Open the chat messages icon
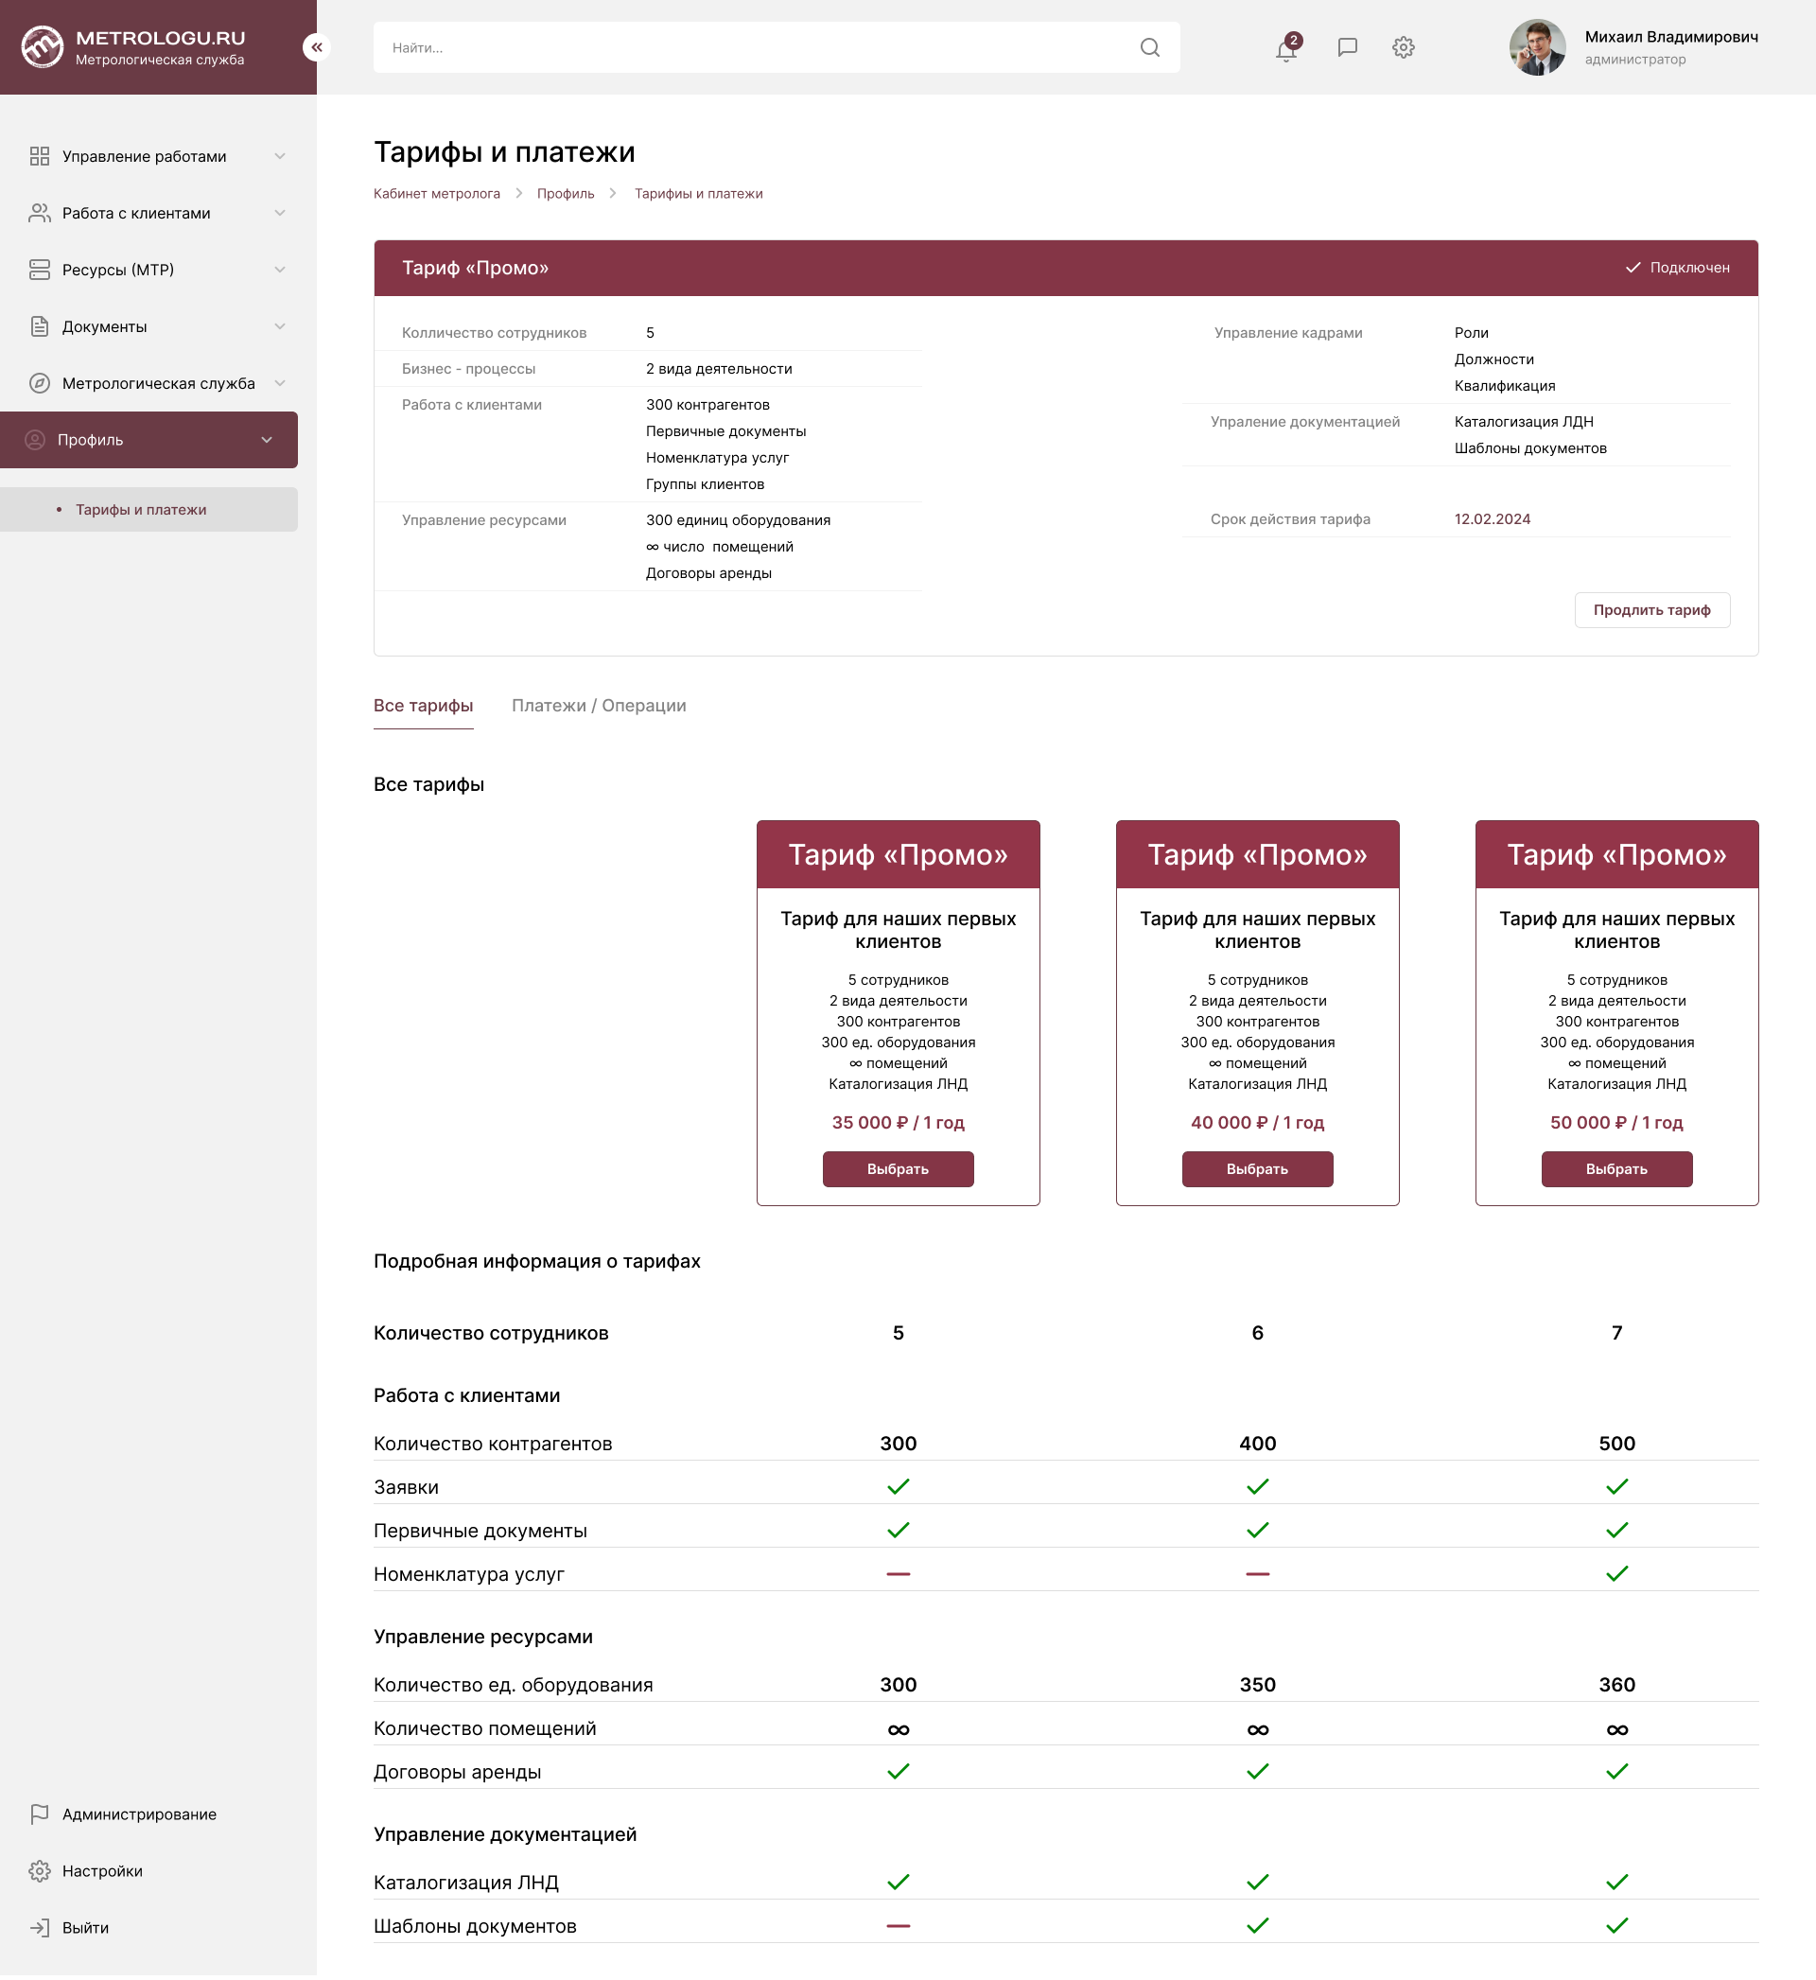Viewport: 1816px width, 1980px height. 1347,47
